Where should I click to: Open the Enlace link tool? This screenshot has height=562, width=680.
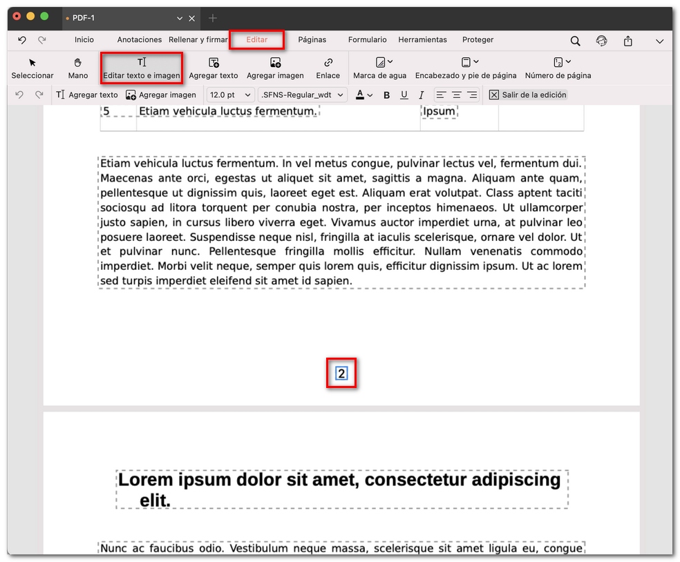[328, 67]
